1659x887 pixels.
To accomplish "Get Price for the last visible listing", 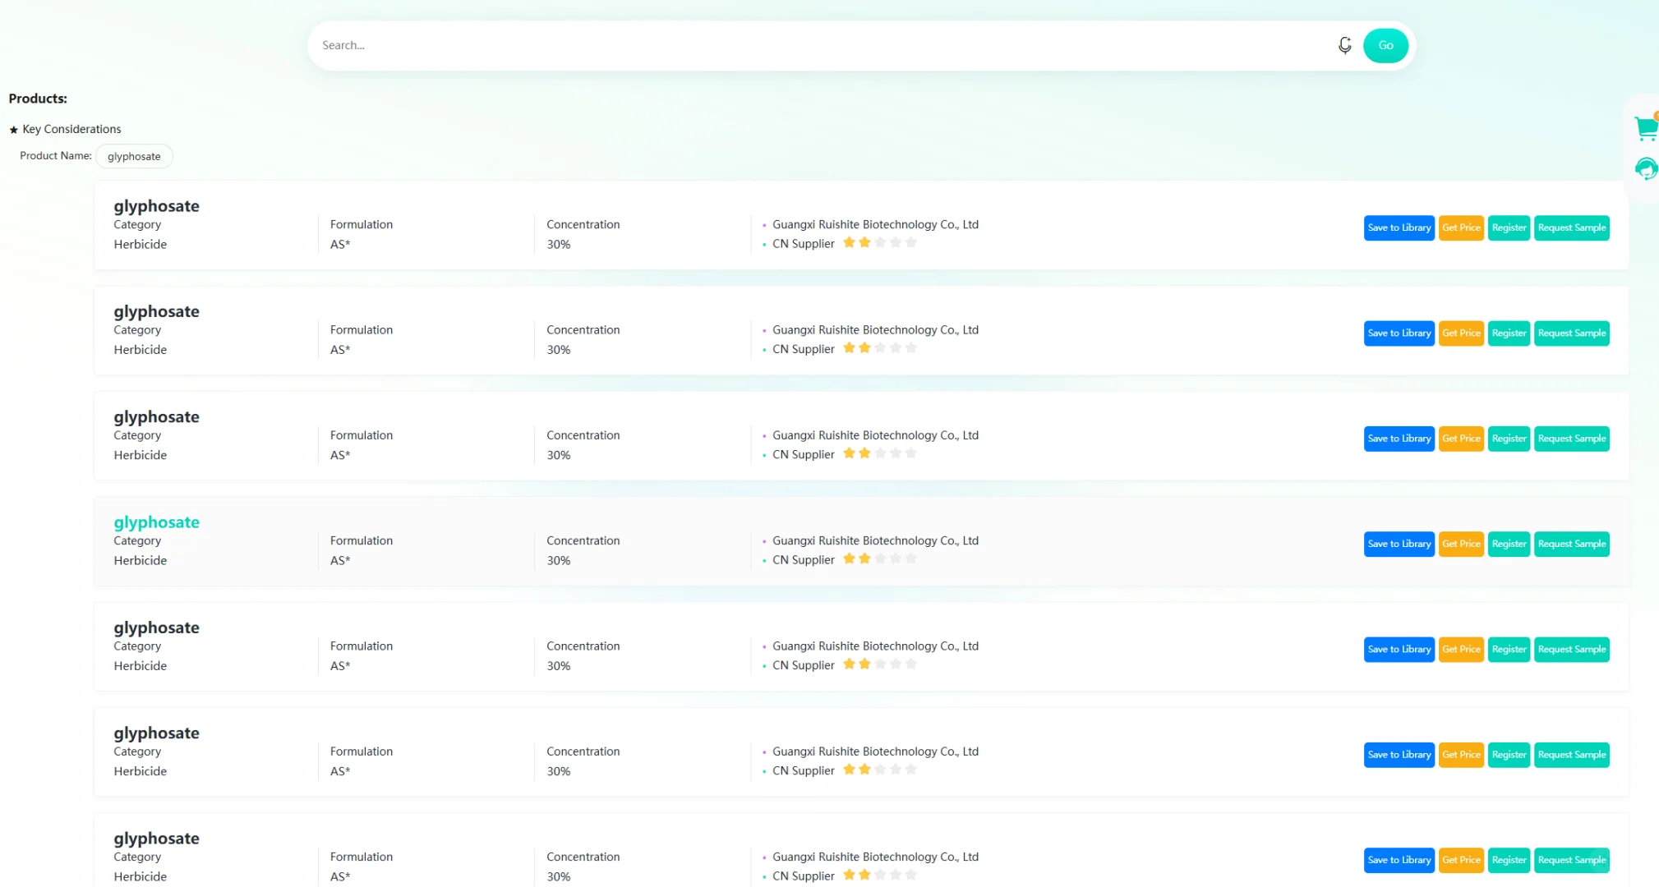I will pos(1461,860).
